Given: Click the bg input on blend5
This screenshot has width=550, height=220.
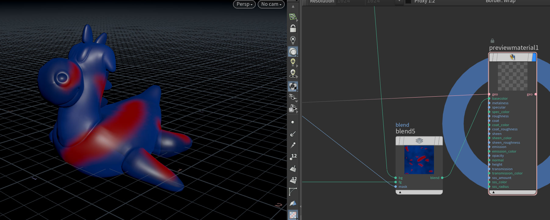Looking at the screenshot, I should [396, 178].
